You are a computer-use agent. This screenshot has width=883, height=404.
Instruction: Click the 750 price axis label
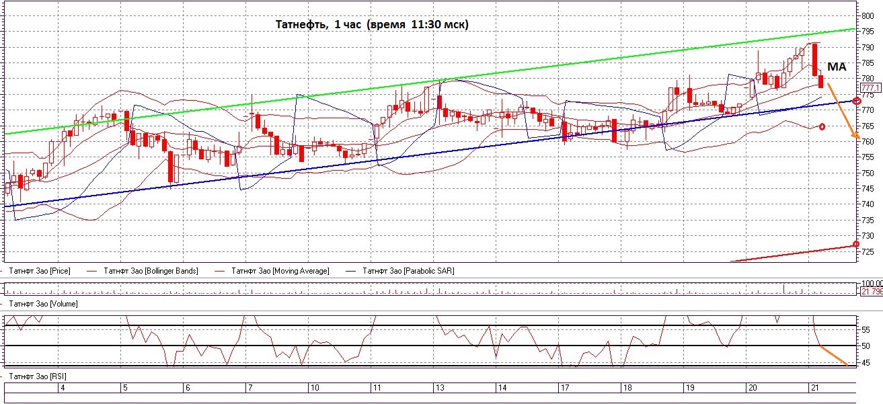pos(868,173)
